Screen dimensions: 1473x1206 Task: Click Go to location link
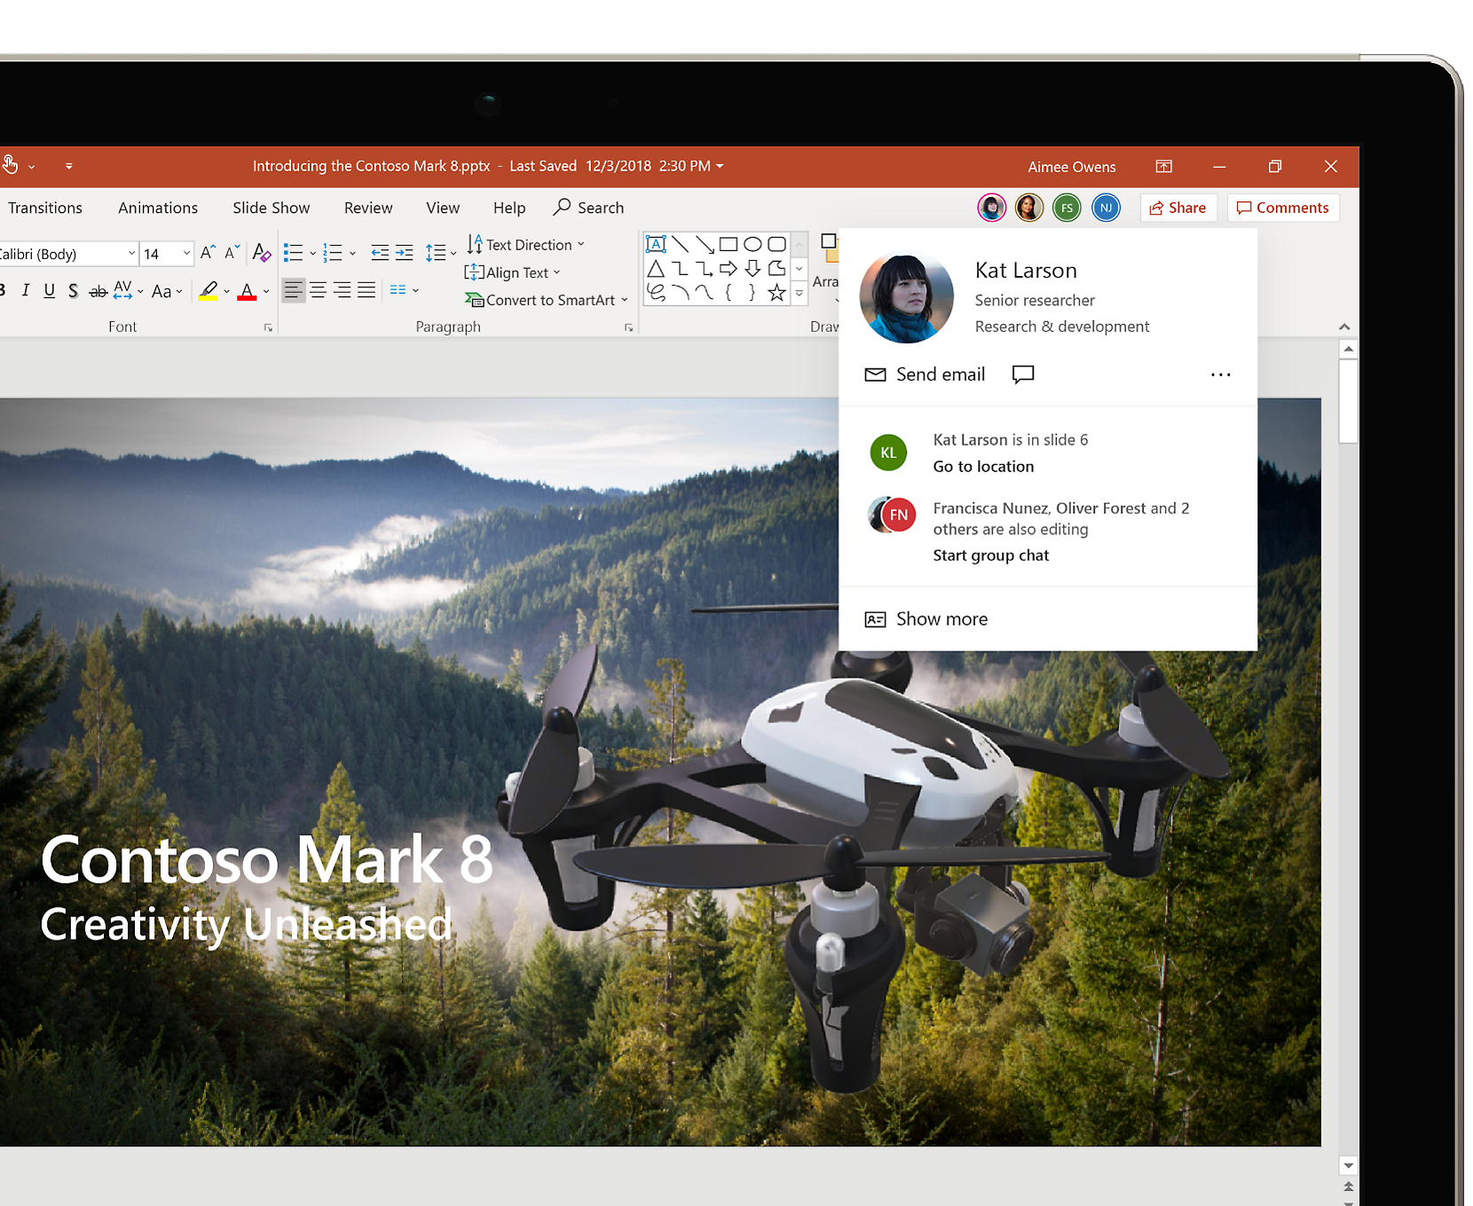point(983,467)
